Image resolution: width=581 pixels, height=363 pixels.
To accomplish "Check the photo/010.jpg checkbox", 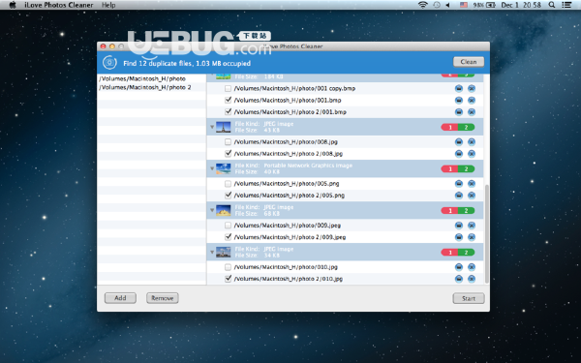I will click(x=228, y=267).
